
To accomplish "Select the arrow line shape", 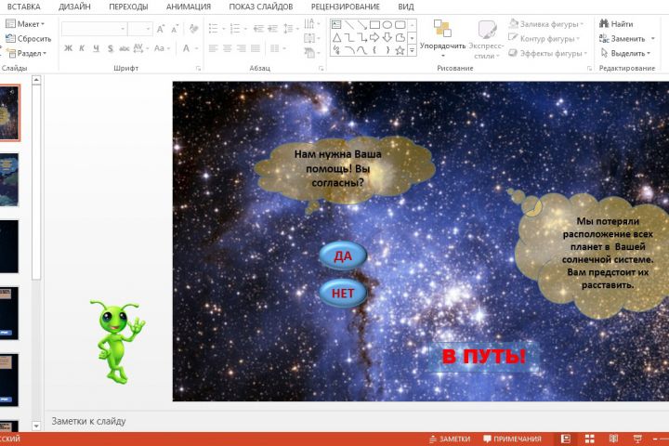I will click(362, 25).
